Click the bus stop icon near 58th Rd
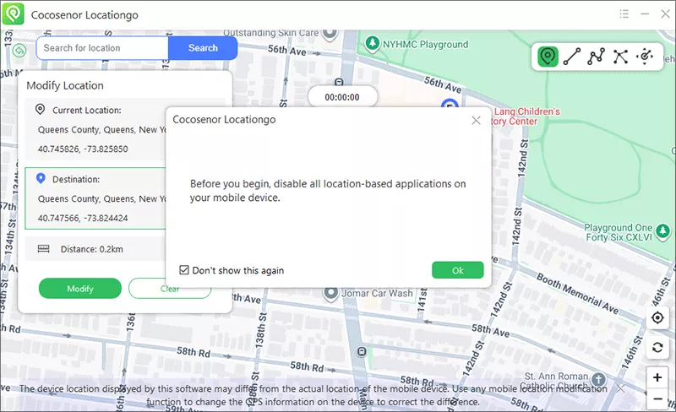This screenshot has height=412, width=676. click(362, 352)
